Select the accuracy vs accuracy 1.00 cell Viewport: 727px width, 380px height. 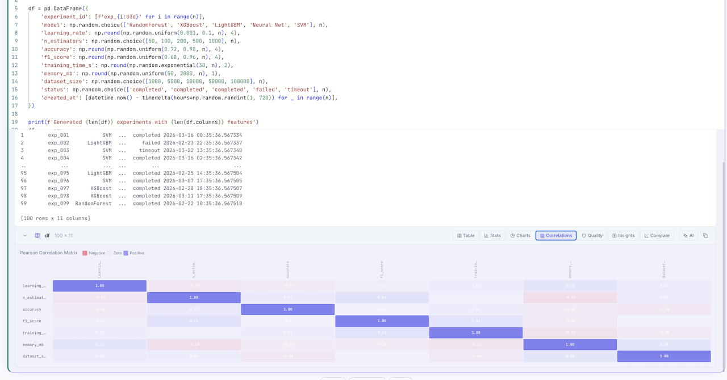point(287,309)
